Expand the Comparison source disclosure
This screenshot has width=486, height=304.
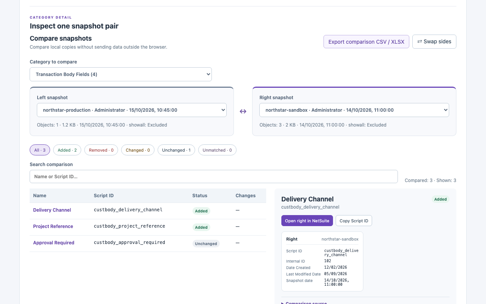click(x=304, y=303)
